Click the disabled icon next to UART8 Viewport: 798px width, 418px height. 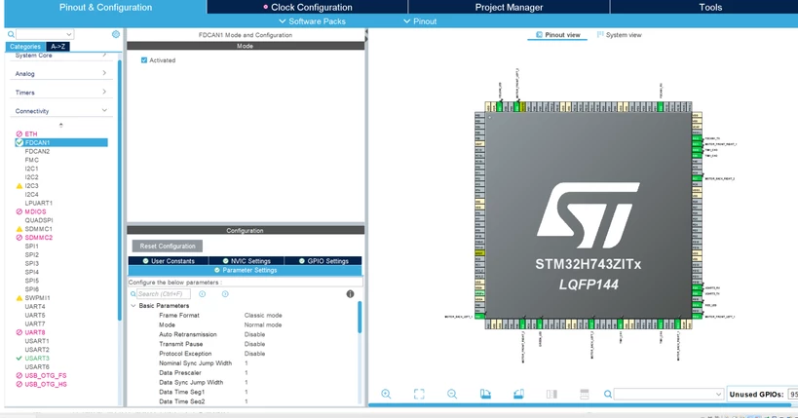pyautogui.click(x=19, y=332)
